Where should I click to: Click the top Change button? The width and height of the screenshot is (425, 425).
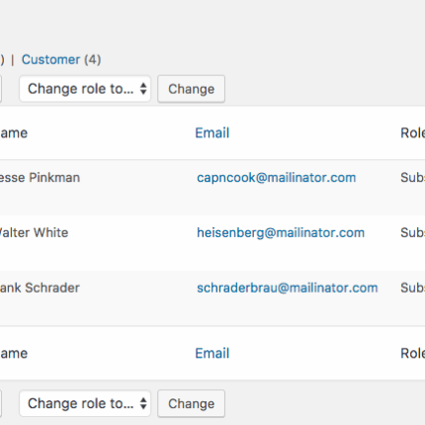coord(191,89)
